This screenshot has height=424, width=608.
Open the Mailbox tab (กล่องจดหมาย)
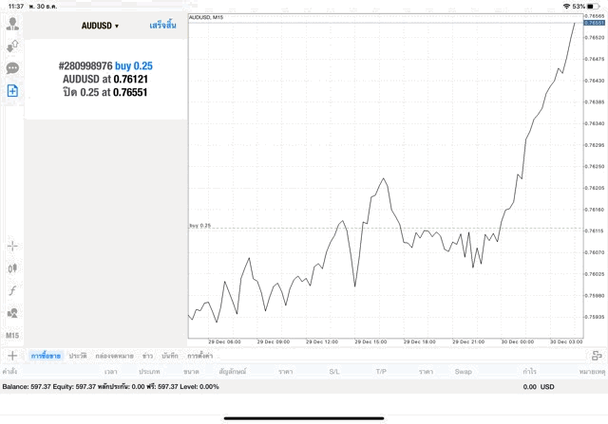click(114, 356)
